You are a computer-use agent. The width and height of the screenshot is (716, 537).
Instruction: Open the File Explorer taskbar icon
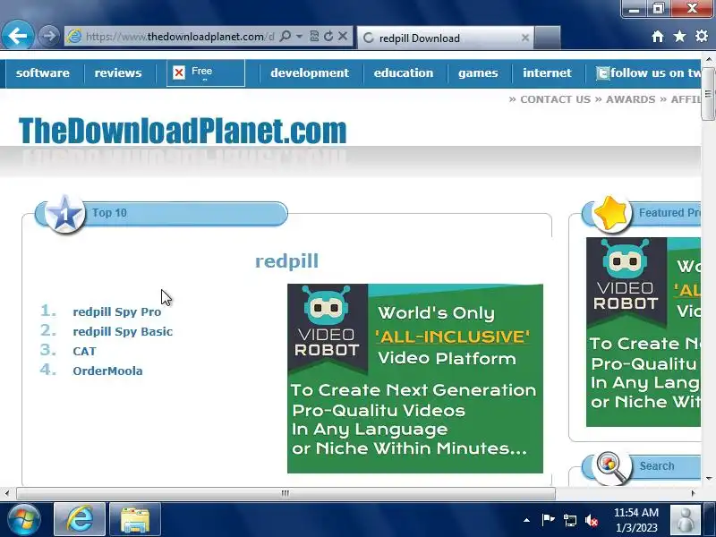tap(135, 520)
